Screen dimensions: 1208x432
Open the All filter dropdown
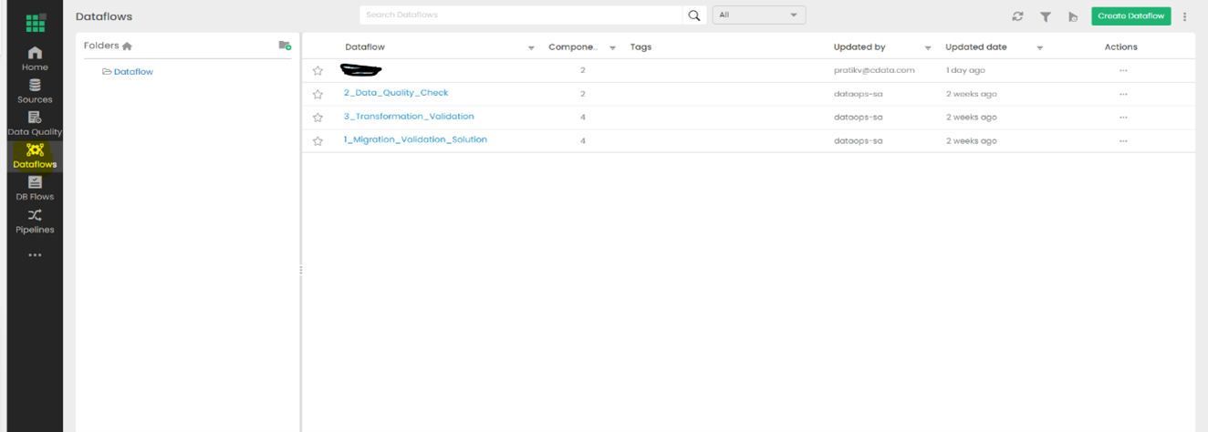tap(758, 15)
